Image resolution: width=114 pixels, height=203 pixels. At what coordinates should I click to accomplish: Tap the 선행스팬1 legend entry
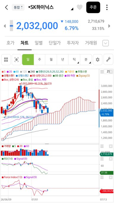click(x=8, y=76)
